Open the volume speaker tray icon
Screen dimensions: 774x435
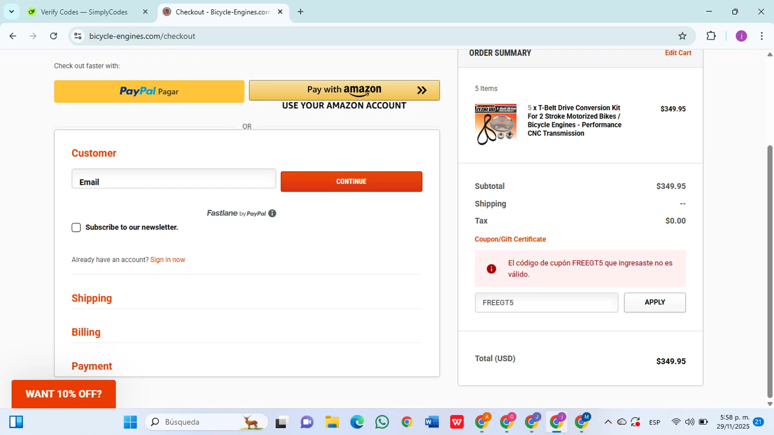pyautogui.click(x=689, y=422)
